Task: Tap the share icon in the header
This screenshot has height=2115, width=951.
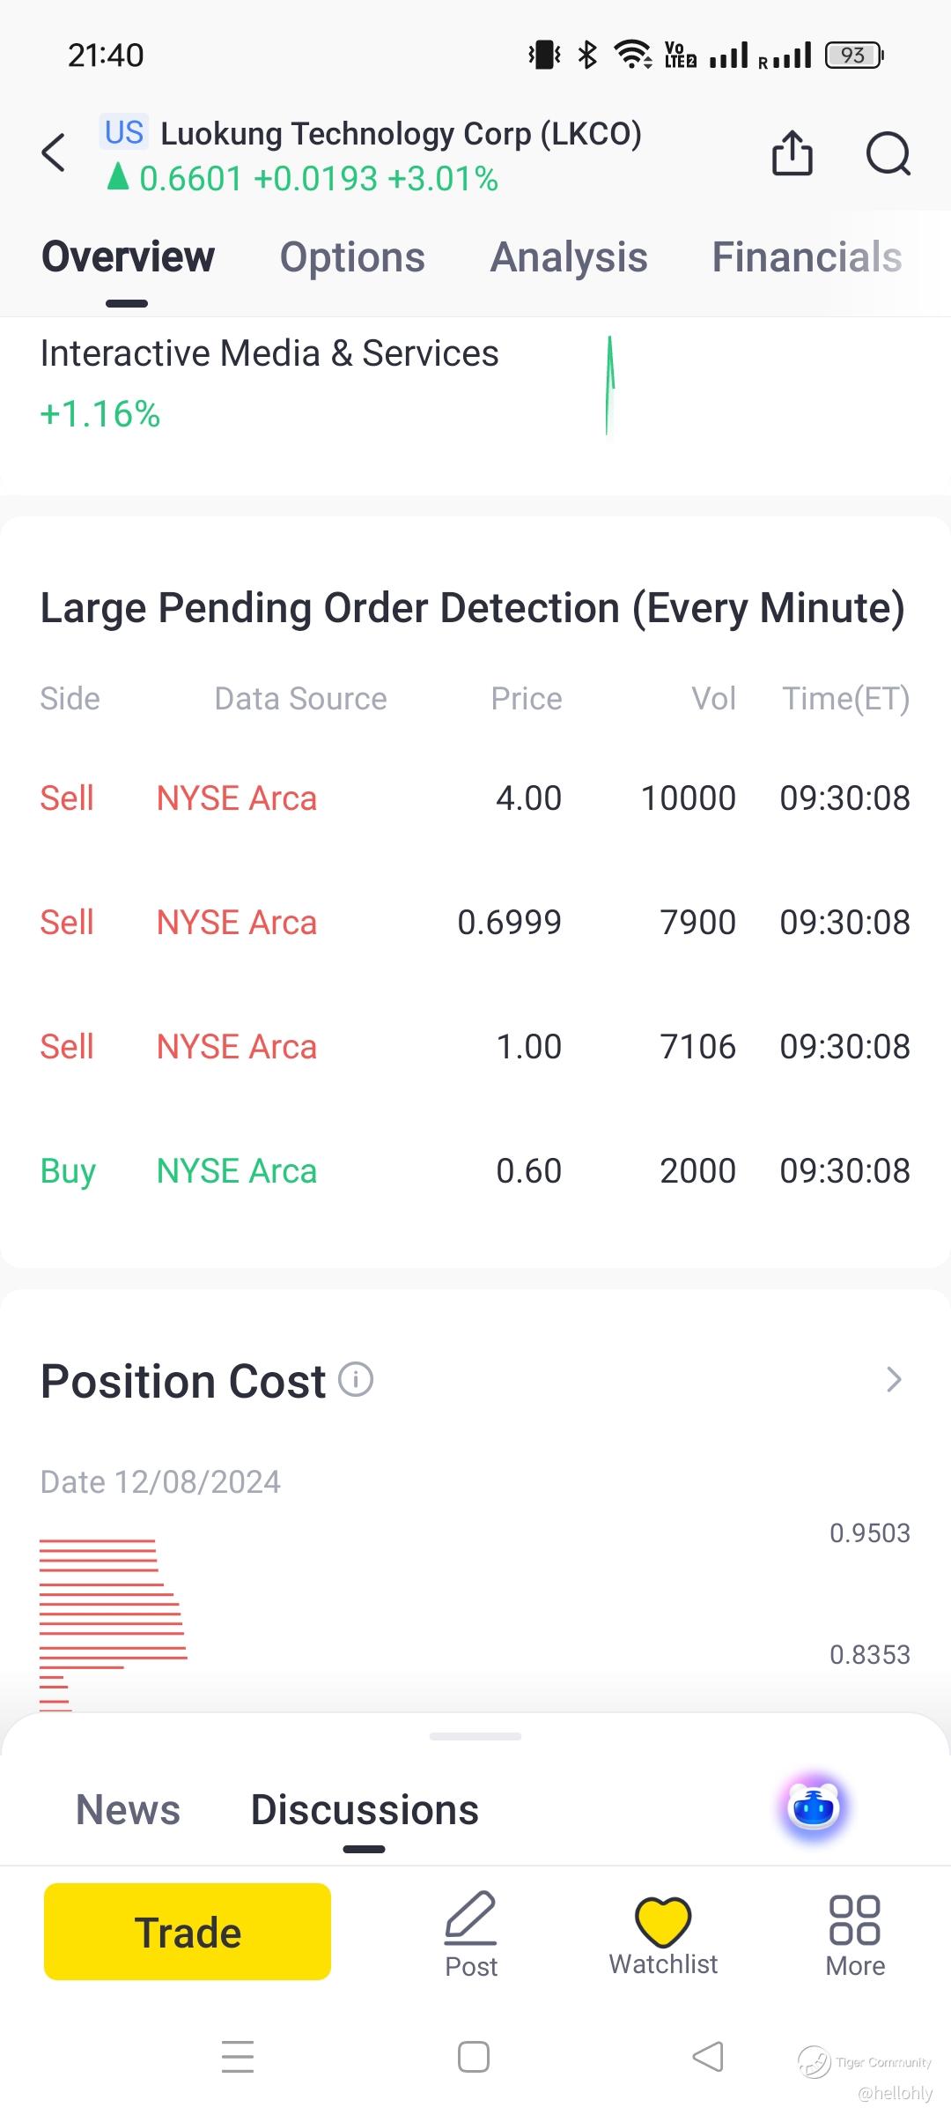Action: 792,153
